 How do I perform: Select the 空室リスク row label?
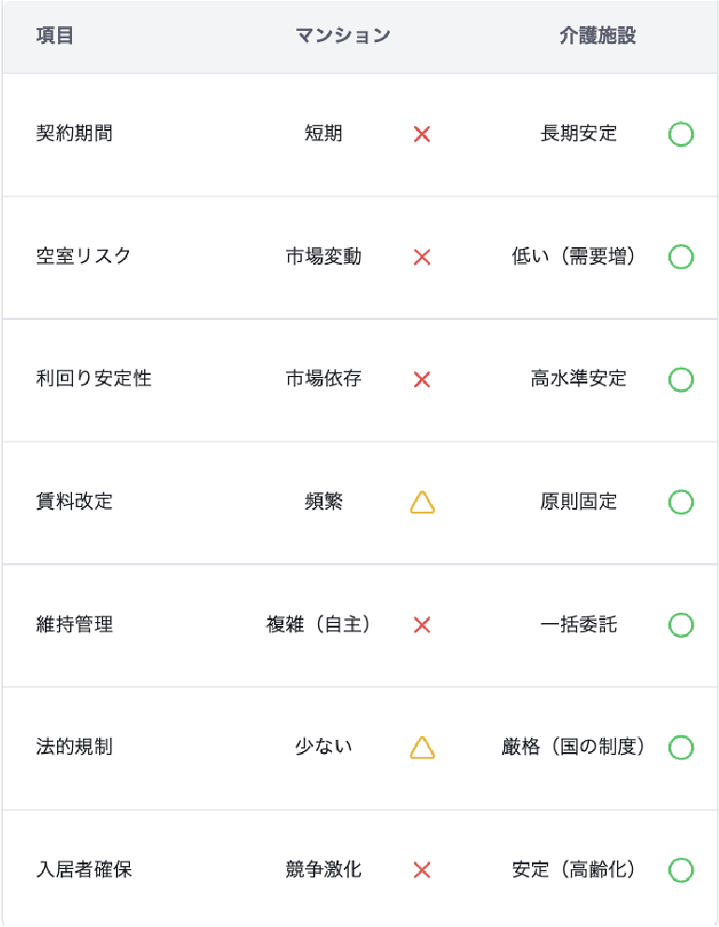point(83,256)
